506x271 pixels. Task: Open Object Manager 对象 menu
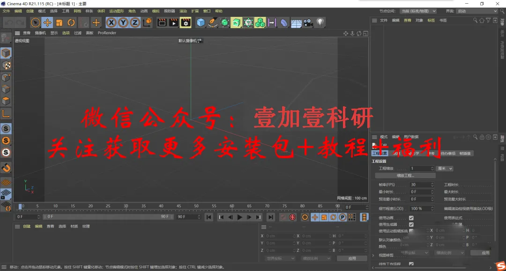click(x=419, y=20)
